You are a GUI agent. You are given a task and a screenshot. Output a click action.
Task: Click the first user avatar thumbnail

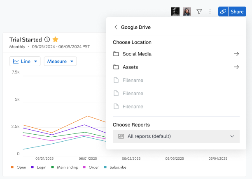click(x=175, y=11)
